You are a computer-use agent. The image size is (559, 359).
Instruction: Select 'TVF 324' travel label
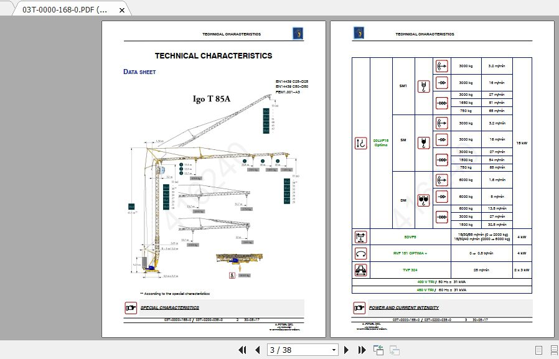410,270
